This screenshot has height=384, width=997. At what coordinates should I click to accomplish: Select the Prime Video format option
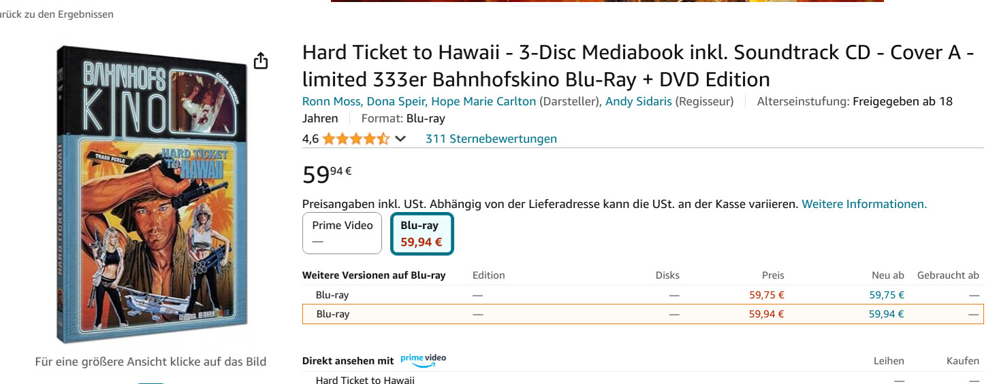point(343,233)
